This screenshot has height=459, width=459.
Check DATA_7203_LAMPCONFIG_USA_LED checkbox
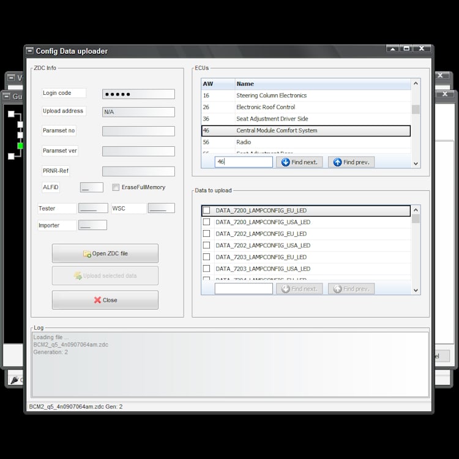pyautogui.click(x=206, y=269)
